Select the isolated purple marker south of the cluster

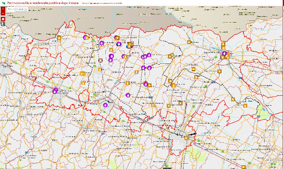(128, 95)
